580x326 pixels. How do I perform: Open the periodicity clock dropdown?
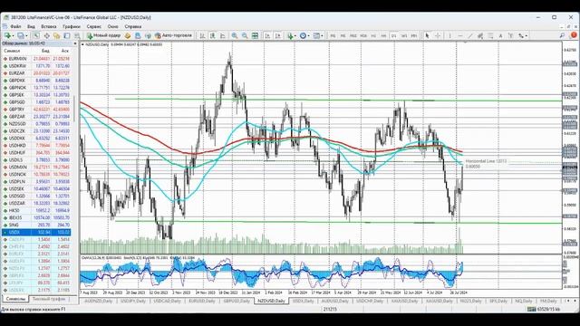click(304, 35)
